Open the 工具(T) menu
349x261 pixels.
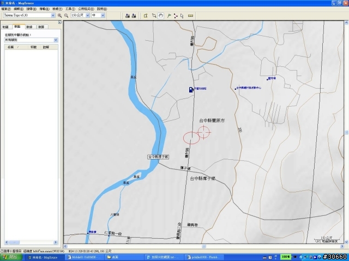point(70,9)
